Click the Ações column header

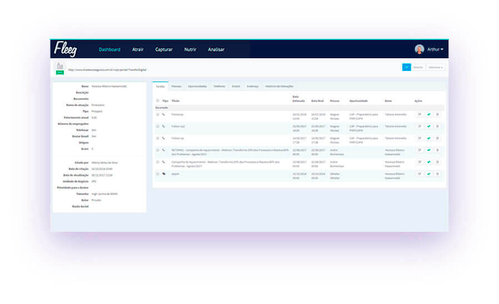[x=418, y=101]
